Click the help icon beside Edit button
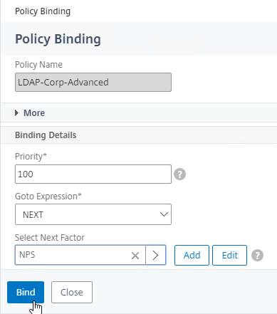Image resolution: width=277 pixels, height=314 pixels. point(257,256)
